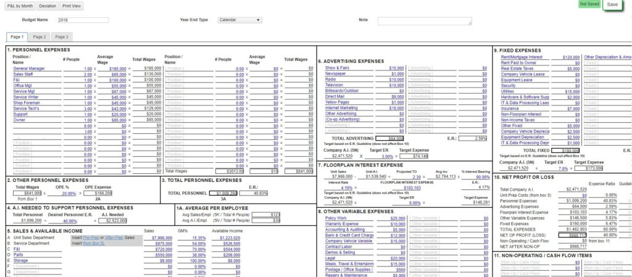Click the Net Op Profit (Loss) value box
This screenshot has width=632, height=277.
pos(572,235)
